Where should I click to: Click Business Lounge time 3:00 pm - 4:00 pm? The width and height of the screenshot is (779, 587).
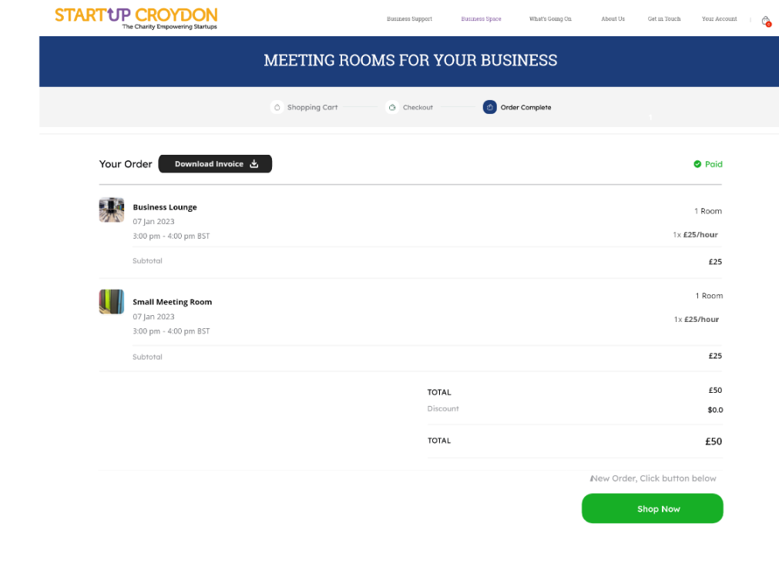tap(171, 236)
